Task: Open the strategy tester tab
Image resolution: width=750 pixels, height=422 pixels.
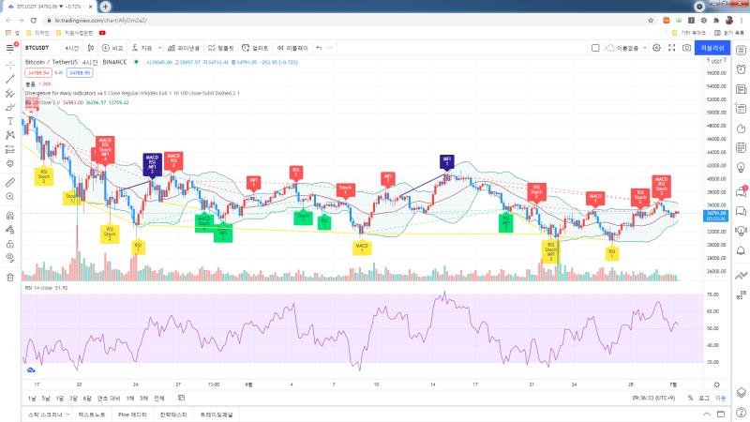Action: pyautogui.click(x=173, y=414)
